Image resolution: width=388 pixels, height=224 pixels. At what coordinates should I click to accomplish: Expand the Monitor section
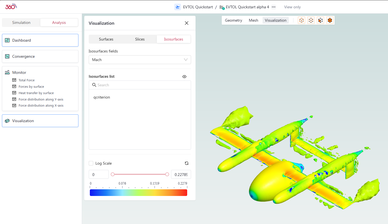click(x=19, y=72)
